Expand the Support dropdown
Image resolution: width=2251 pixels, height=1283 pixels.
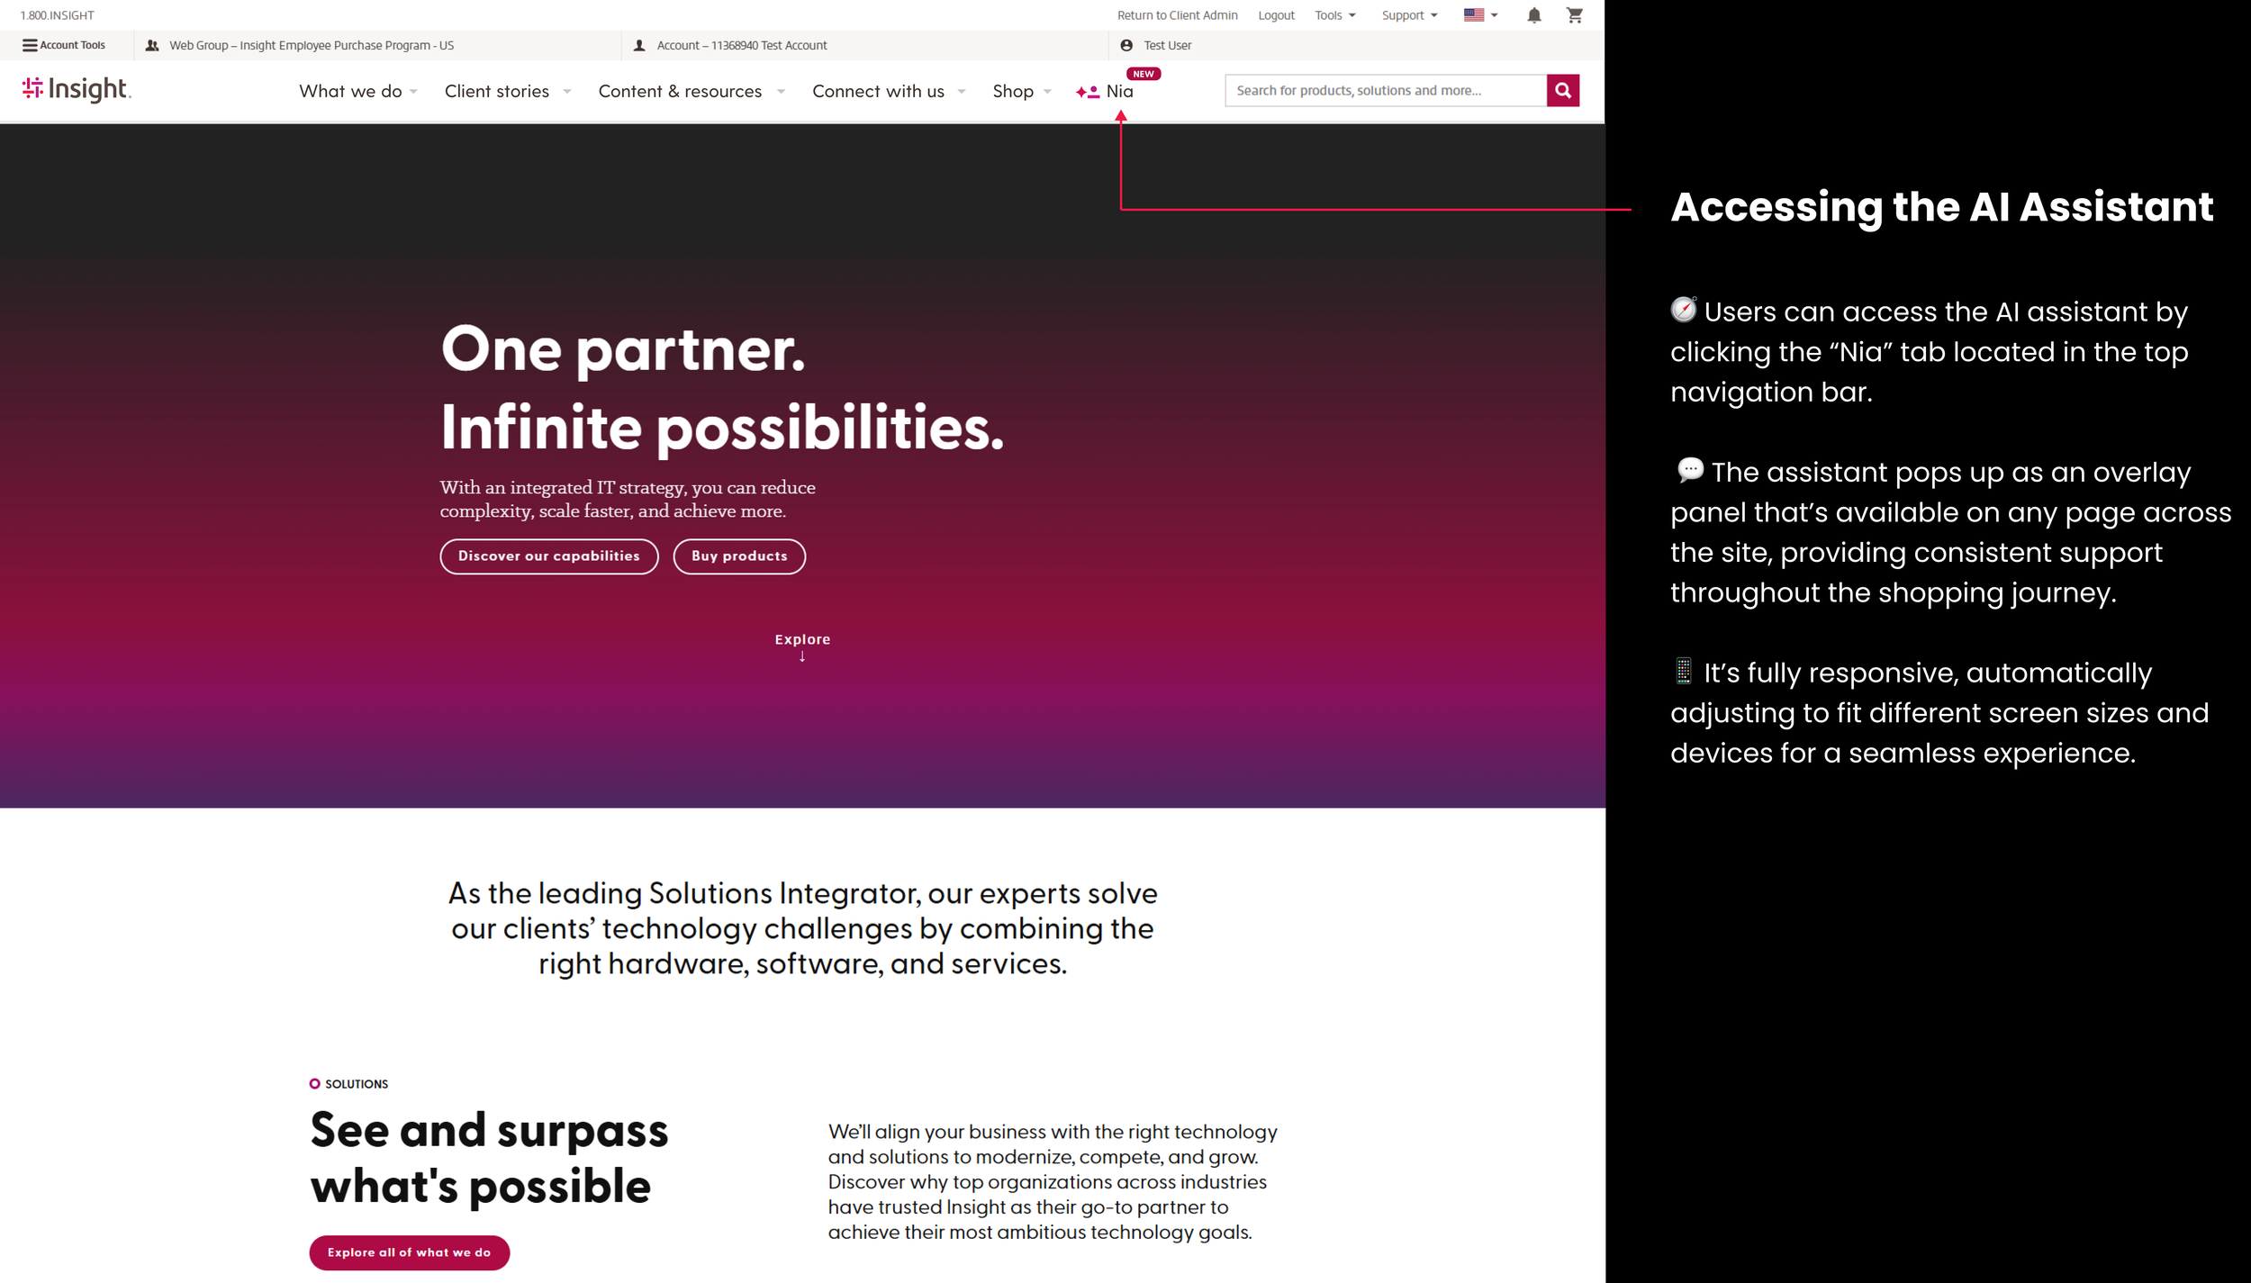(1409, 15)
